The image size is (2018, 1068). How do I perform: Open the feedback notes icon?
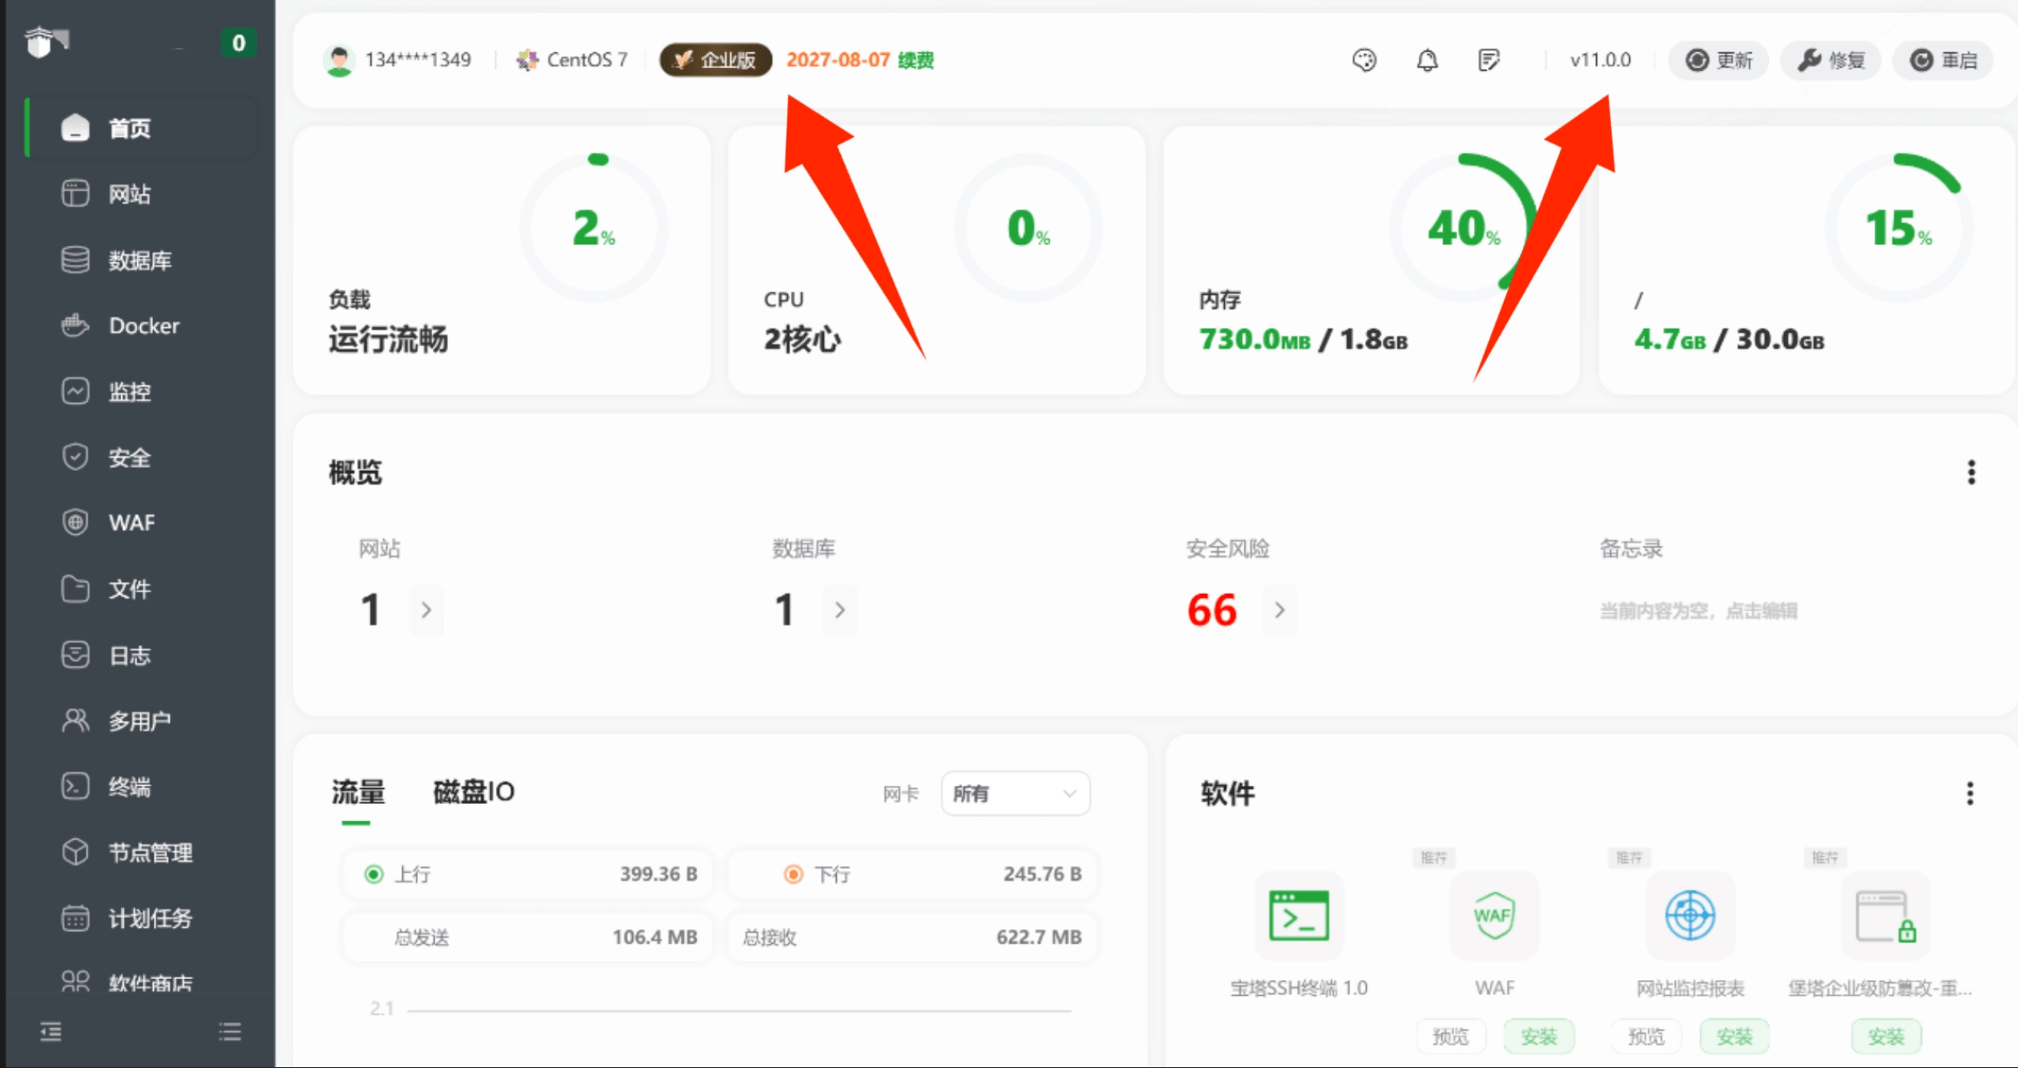[x=1489, y=60]
